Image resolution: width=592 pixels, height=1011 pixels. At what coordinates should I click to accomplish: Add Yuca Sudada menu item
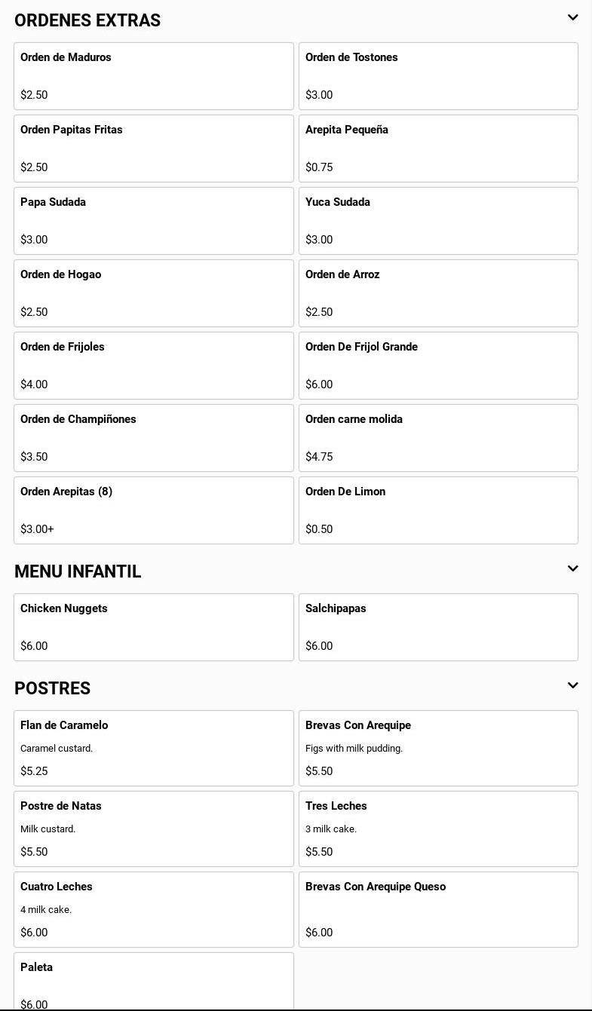pos(438,221)
